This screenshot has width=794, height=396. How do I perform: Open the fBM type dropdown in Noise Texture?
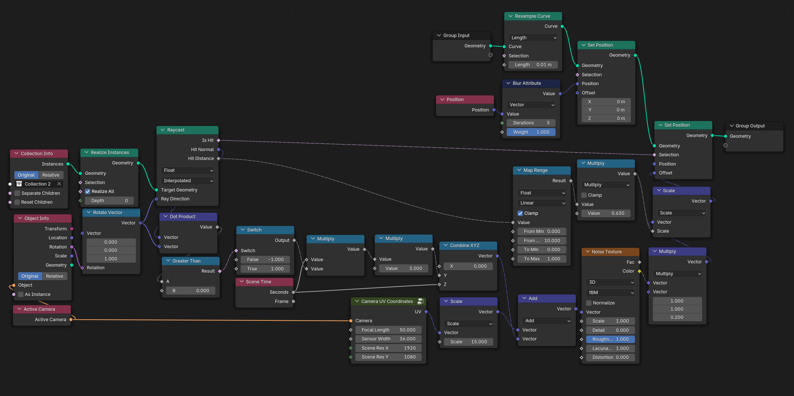[610, 293]
